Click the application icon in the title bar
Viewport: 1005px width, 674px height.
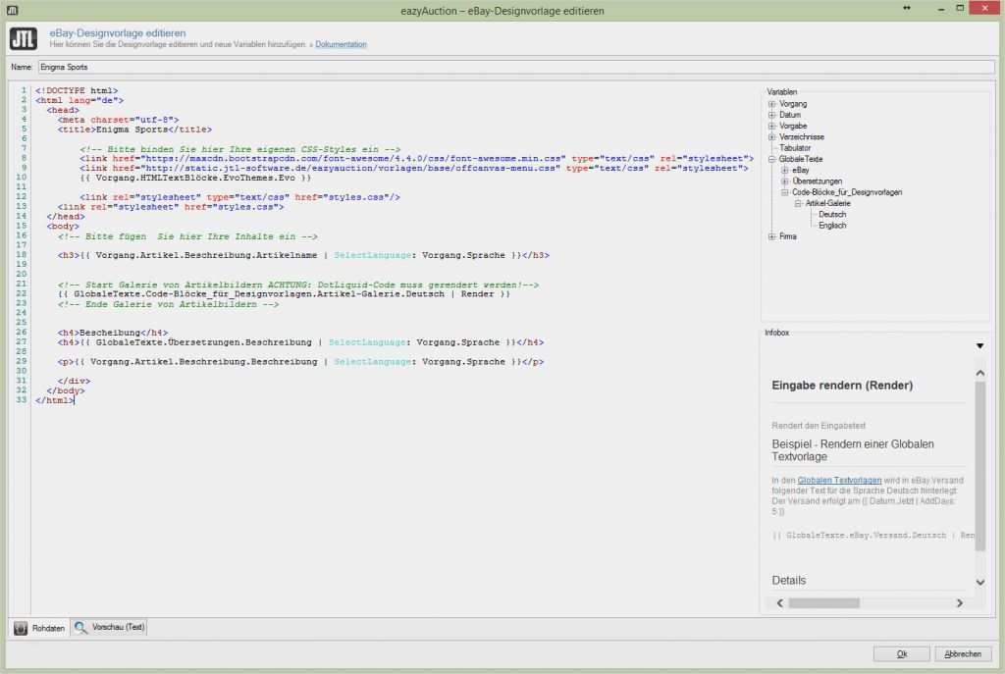11,9
